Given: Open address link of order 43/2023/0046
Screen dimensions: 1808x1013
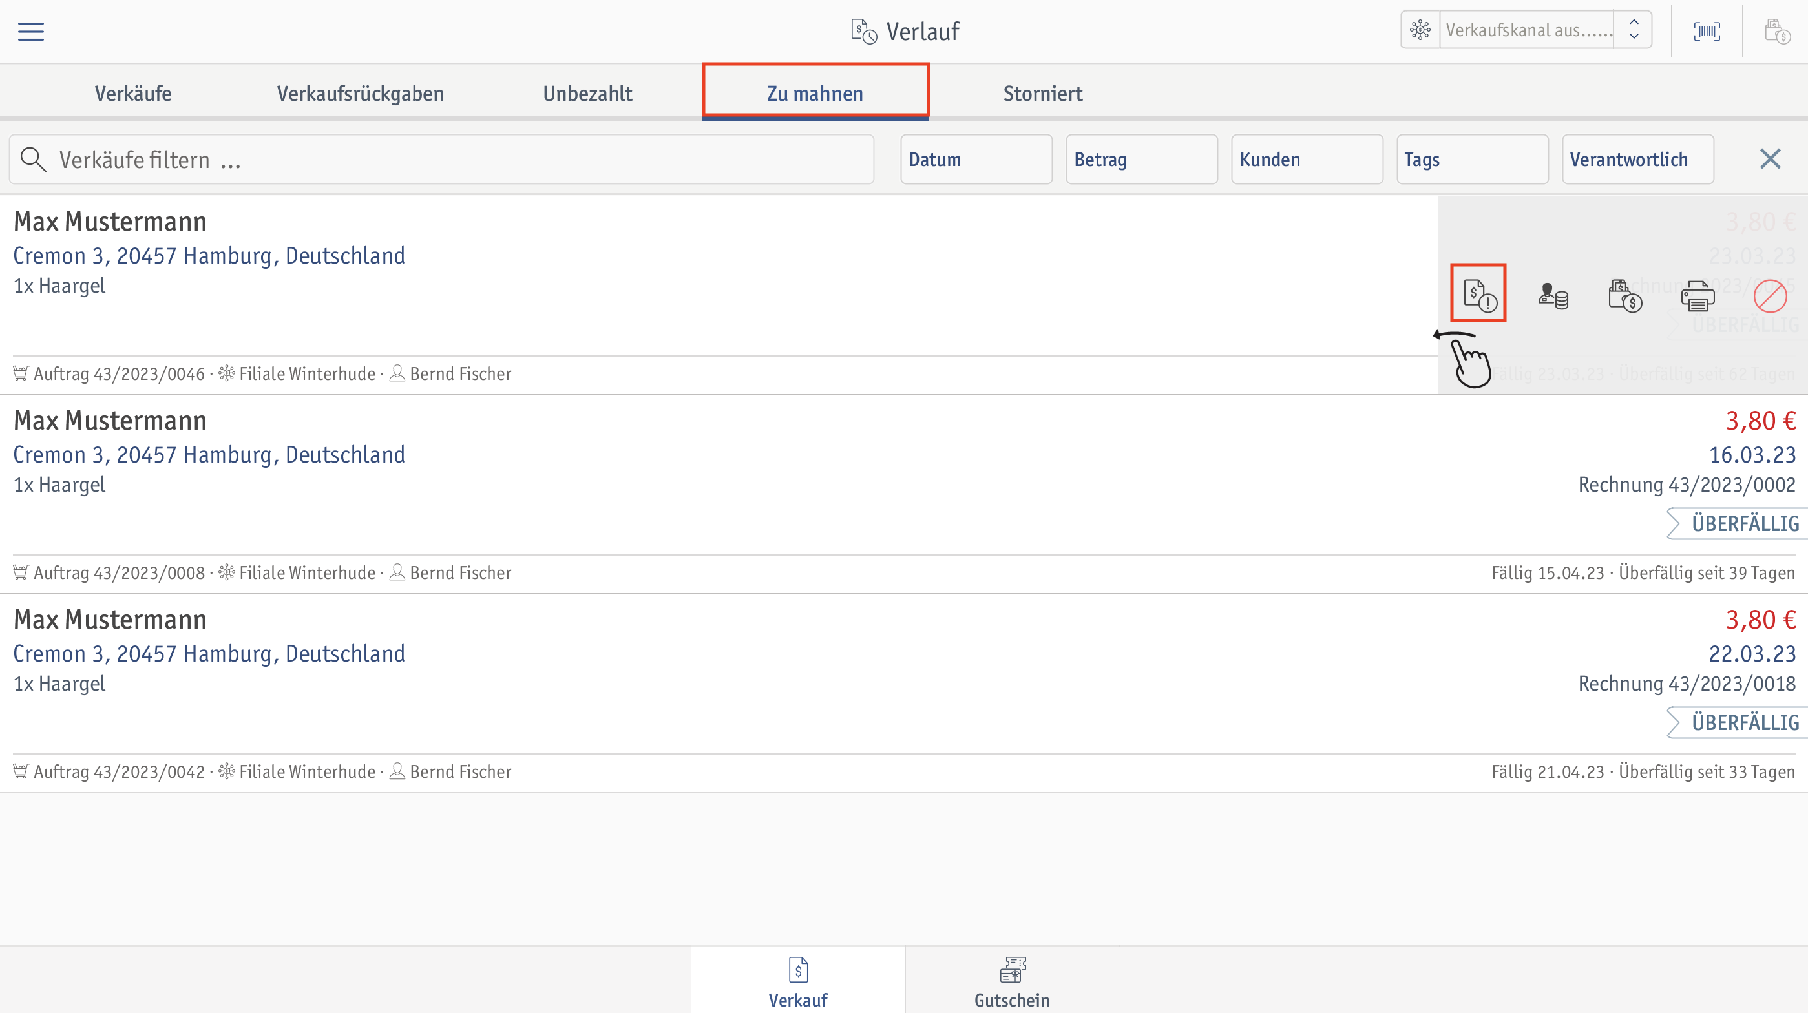Looking at the screenshot, I should click(209, 256).
